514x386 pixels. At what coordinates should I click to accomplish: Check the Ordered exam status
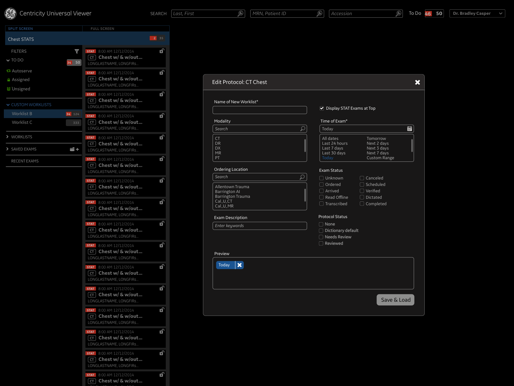[x=321, y=185]
